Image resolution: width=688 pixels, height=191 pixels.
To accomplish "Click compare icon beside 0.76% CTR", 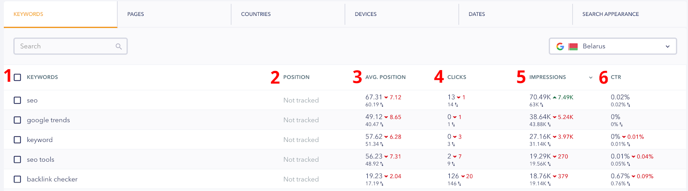I will click(629, 184).
